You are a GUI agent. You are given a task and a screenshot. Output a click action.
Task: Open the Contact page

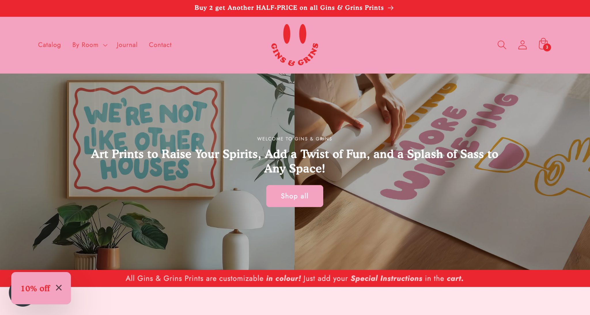pos(160,45)
